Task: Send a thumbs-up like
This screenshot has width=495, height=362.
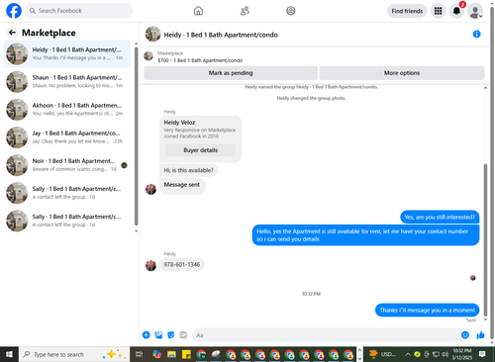Action: (x=480, y=335)
